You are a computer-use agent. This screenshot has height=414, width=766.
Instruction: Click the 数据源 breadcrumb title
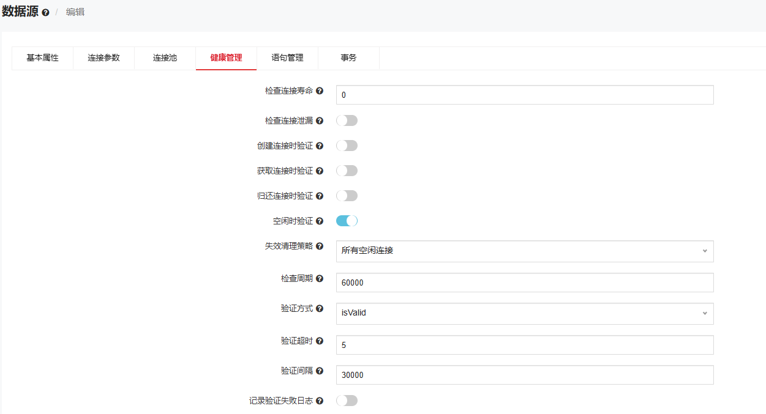pyautogui.click(x=20, y=12)
